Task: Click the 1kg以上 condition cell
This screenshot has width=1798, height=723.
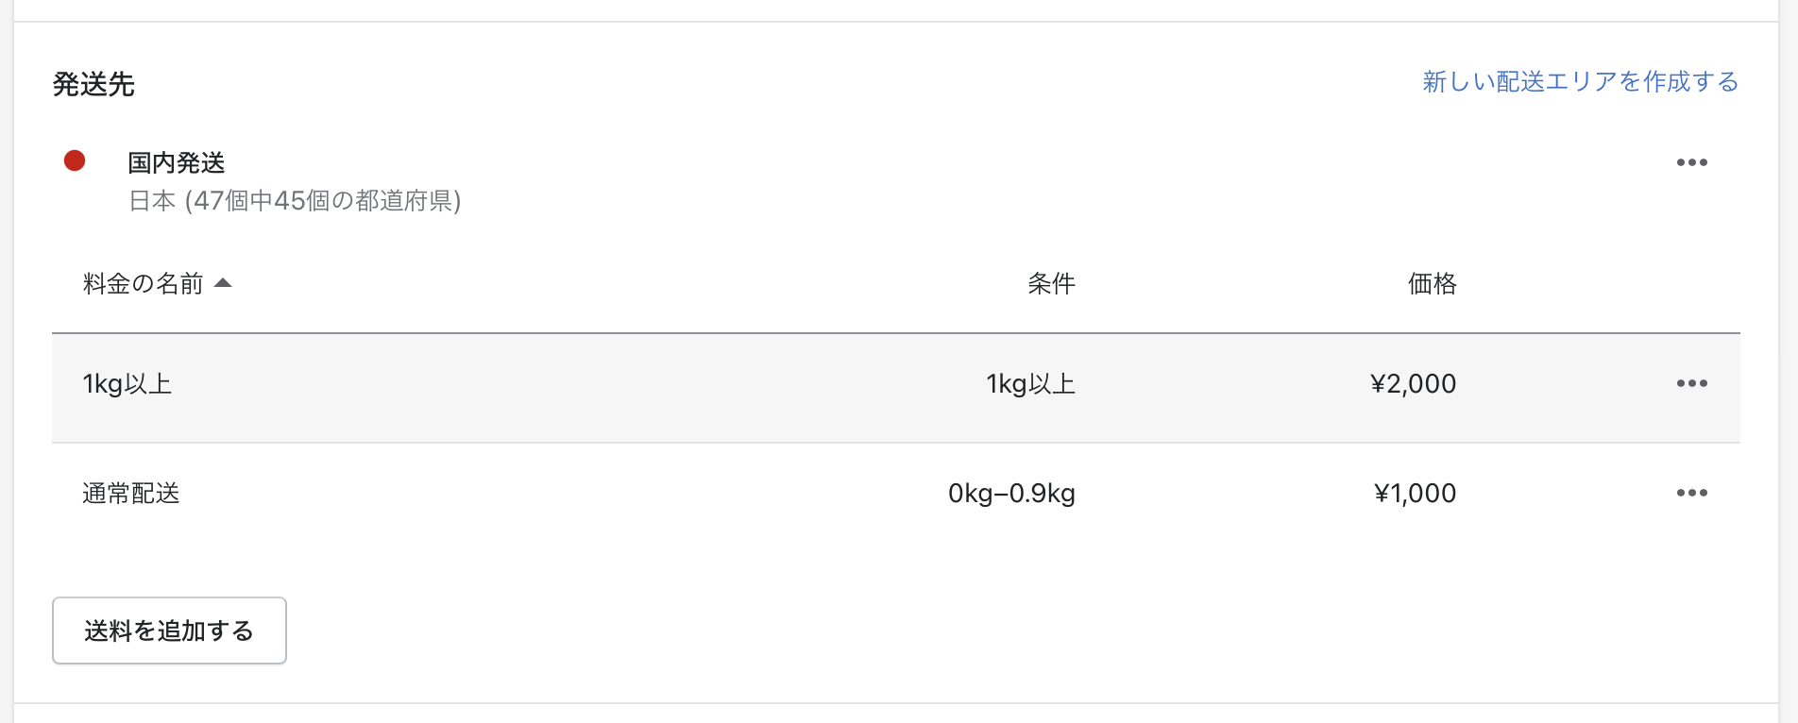Action: coord(1031,384)
